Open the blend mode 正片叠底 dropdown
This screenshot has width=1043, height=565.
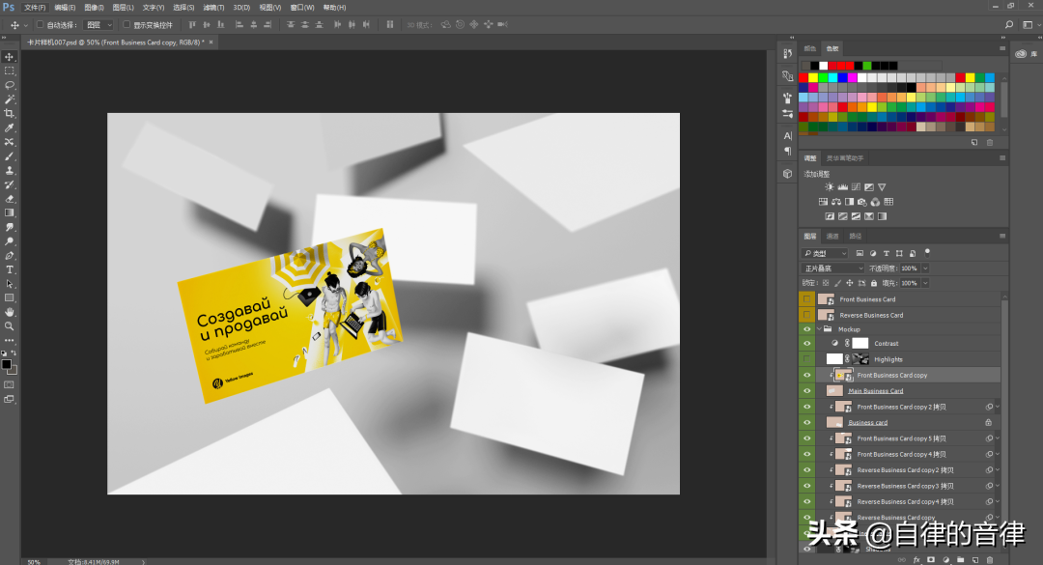point(833,268)
